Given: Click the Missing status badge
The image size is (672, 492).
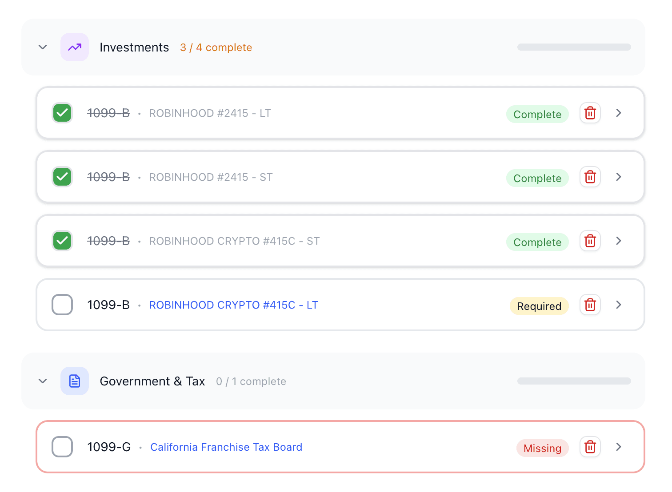Looking at the screenshot, I should (542, 448).
